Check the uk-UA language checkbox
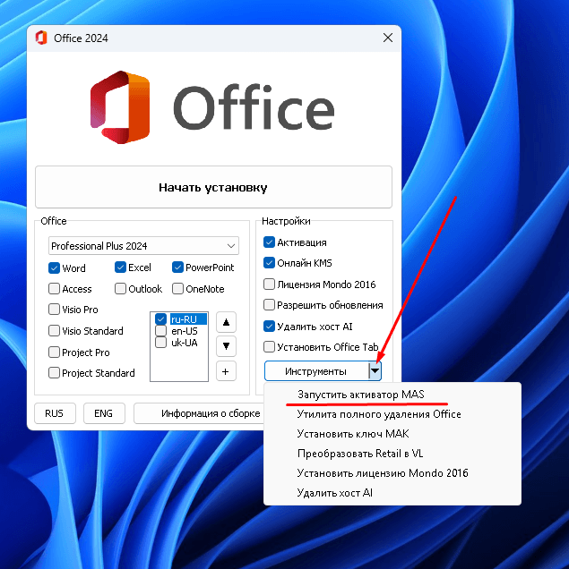The image size is (569, 569). [x=160, y=342]
